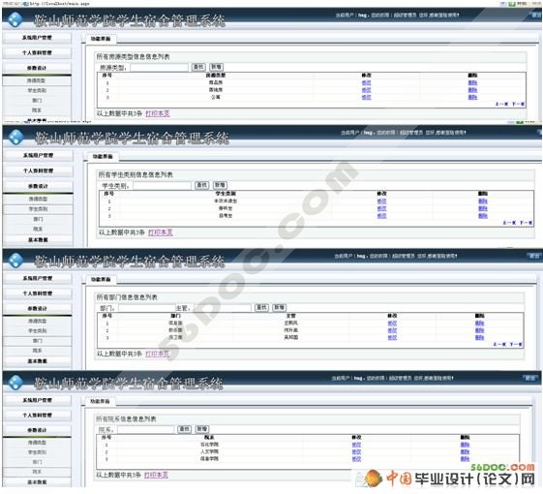
Task: Expand 基本数据 in the 院系 page sidebar
Action: click(x=37, y=482)
